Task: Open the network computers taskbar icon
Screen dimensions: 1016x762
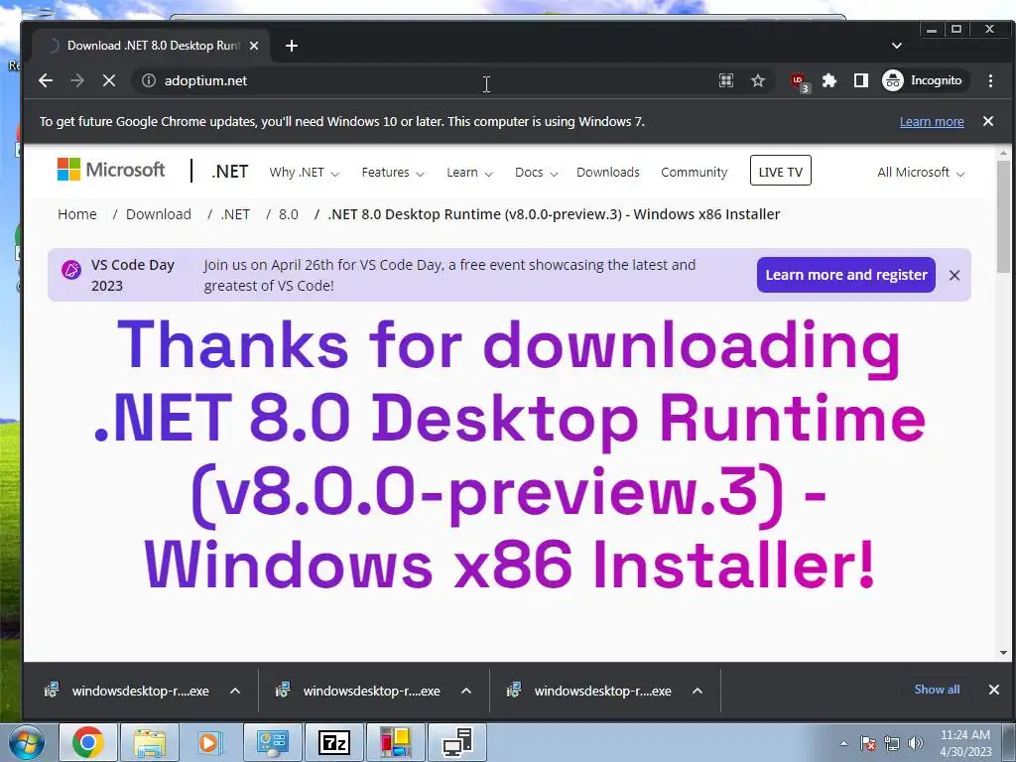Action: coord(457,742)
